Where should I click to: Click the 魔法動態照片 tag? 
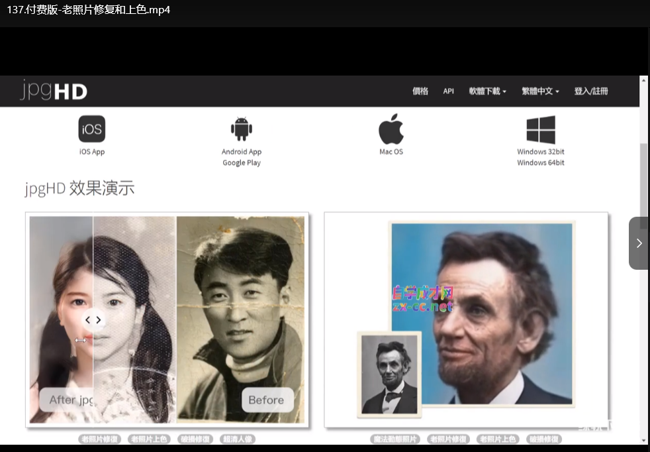(x=394, y=439)
